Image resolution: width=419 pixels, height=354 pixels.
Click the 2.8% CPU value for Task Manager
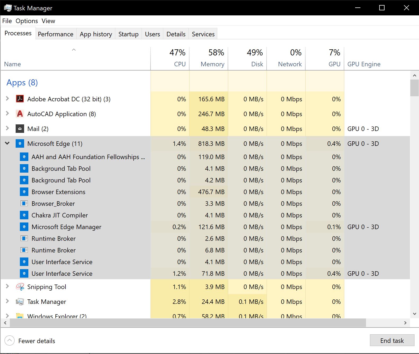coord(179,301)
